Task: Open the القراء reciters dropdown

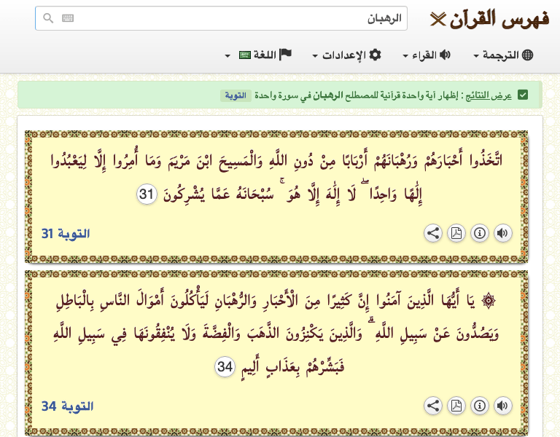Action: click(427, 55)
